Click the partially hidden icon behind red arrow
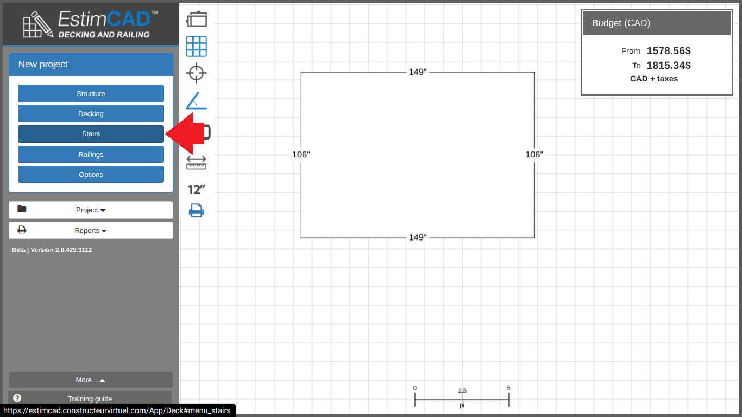The image size is (742, 417). (207, 132)
